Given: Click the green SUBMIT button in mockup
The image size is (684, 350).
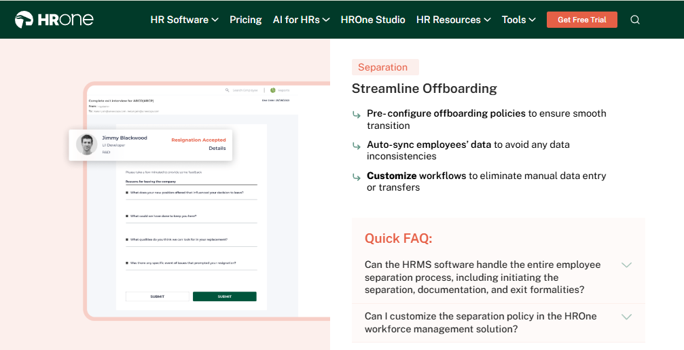Looking at the screenshot, I should [x=225, y=296].
